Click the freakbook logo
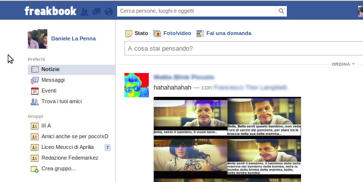Image resolution: width=363 pixels, height=182 pixels. (50, 11)
